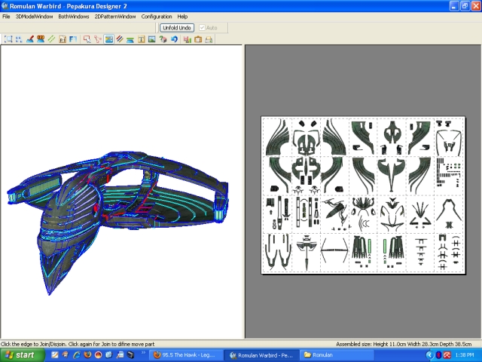Click the landscape image insert icon
The image size is (482, 362).
[x=152, y=39]
